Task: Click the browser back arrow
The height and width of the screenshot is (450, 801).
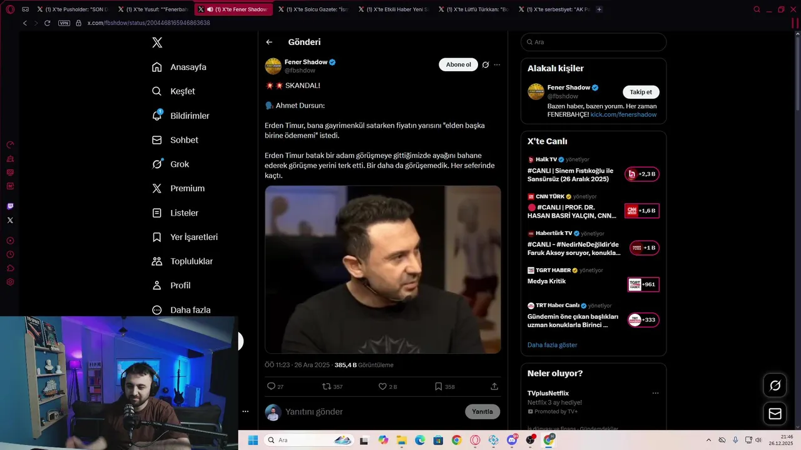Action: [24, 23]
